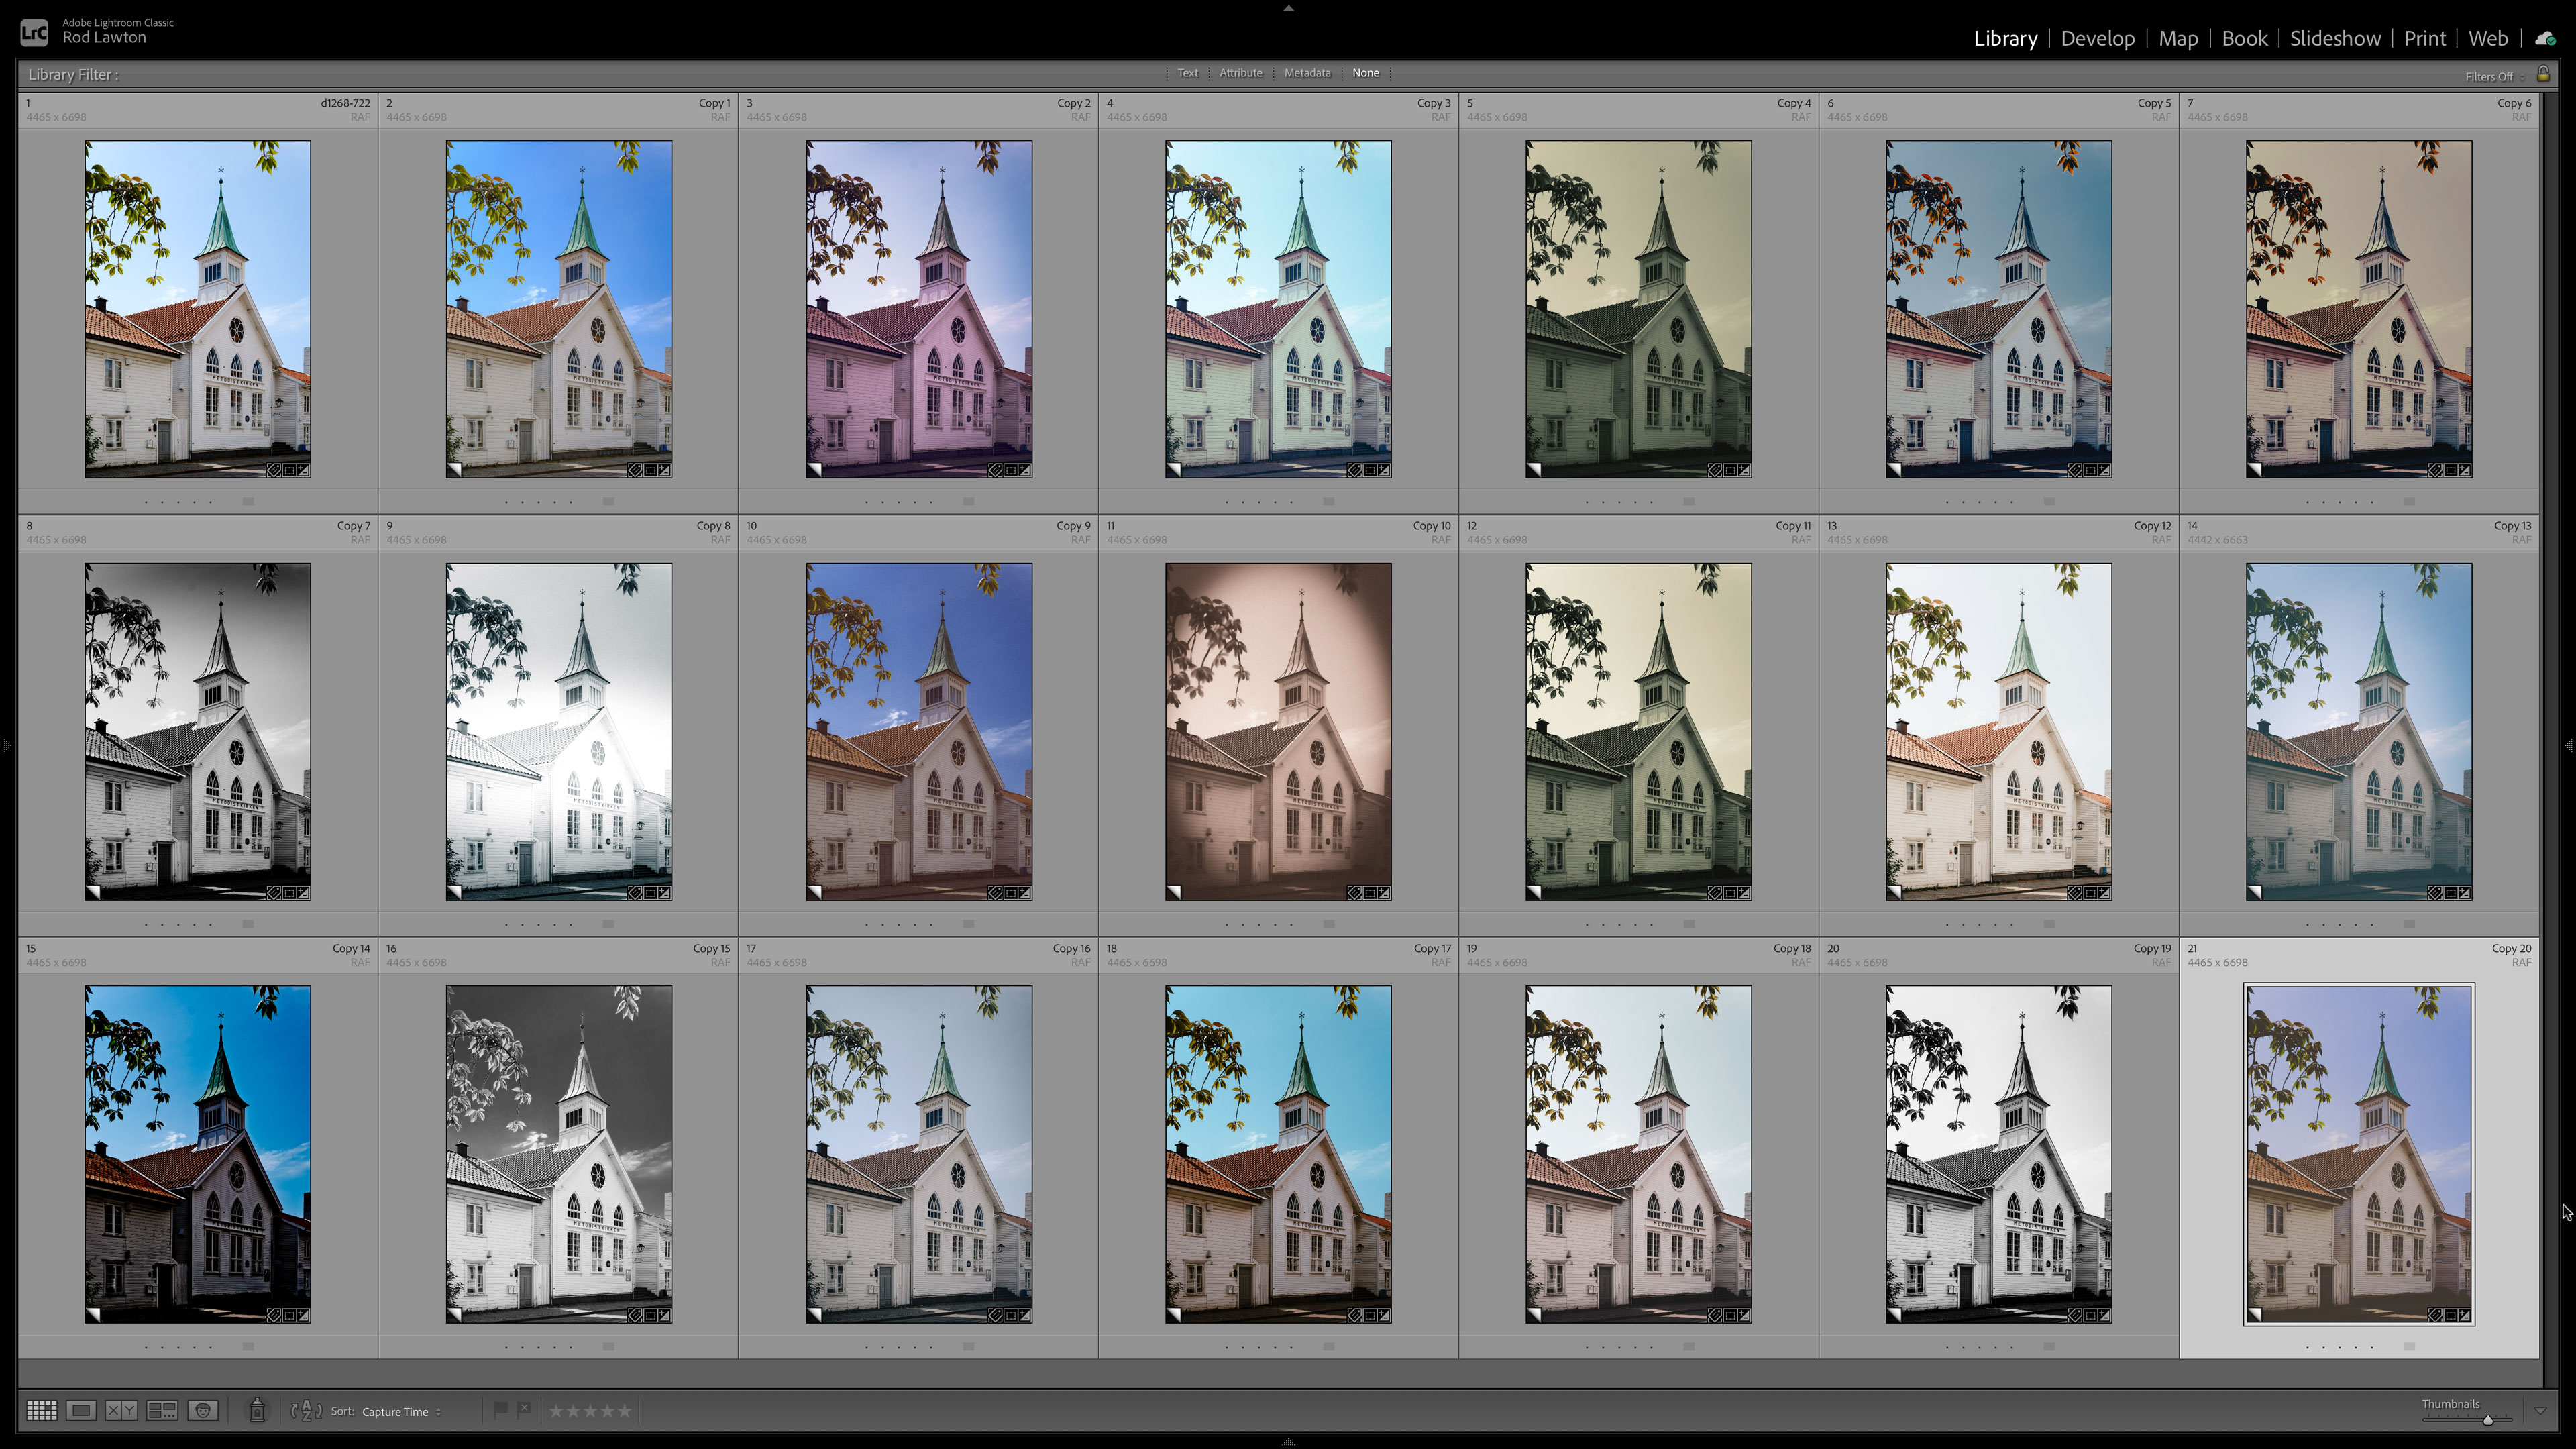Adjust the Thumbnails size slider

click(2489, 1422)
